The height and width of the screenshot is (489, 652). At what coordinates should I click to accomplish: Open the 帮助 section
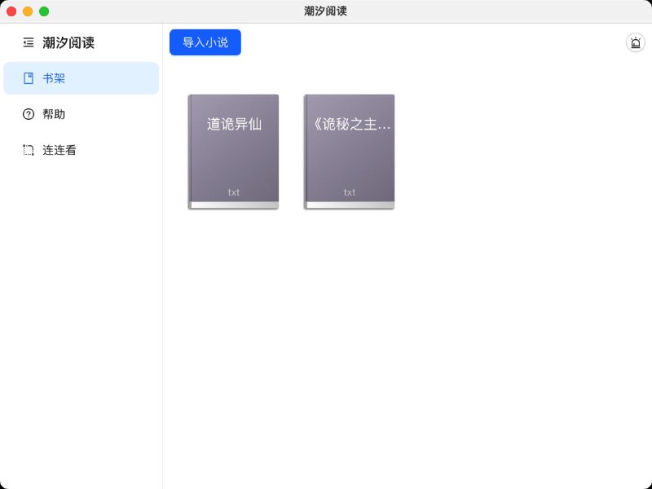[55, 114]
